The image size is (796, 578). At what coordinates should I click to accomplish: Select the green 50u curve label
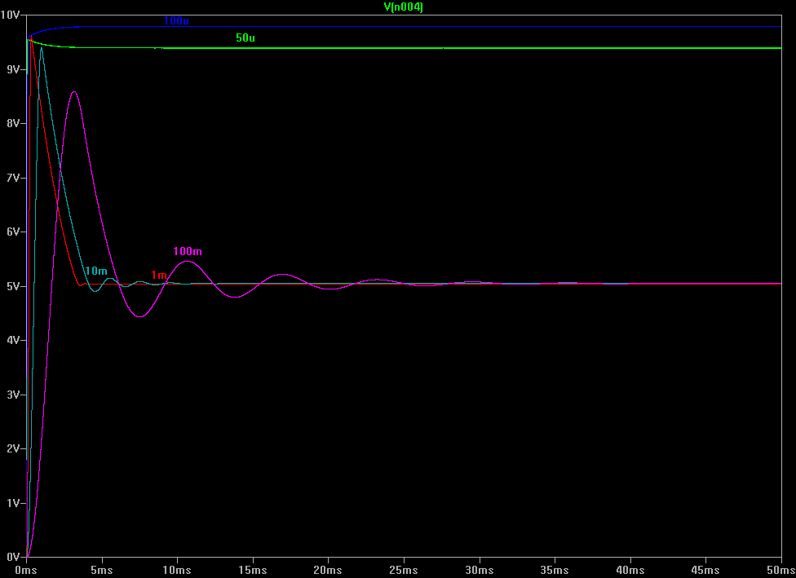point(245,38)
